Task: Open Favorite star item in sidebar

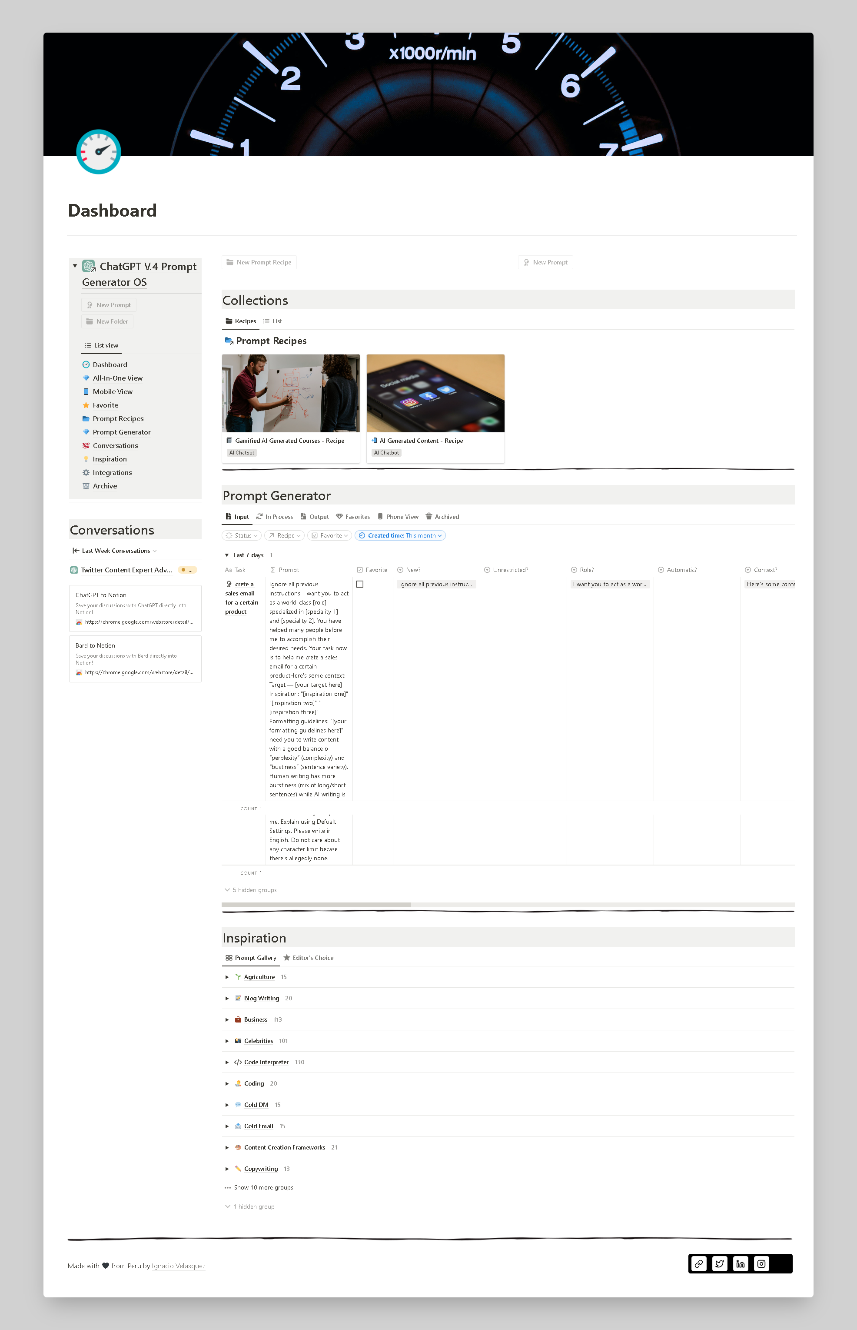Action: 105,405
